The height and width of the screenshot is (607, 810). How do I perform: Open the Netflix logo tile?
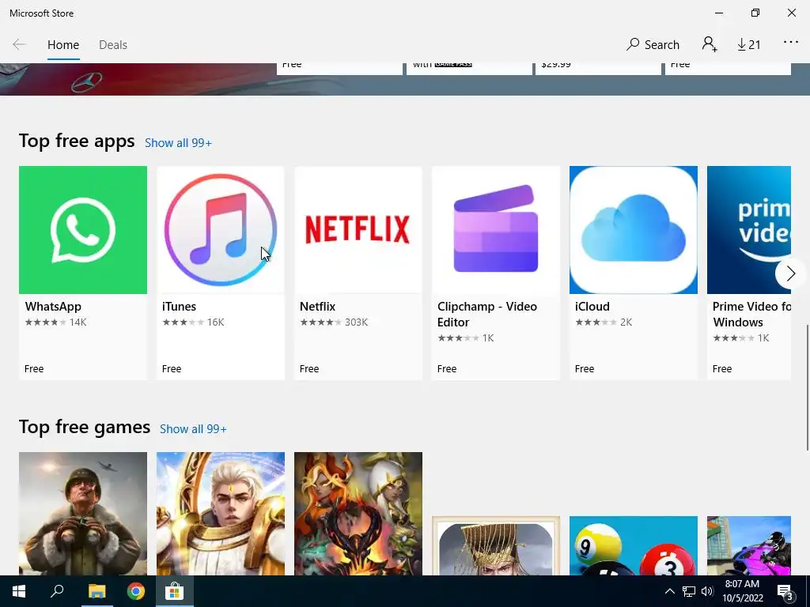pyautogui.click(x=358, y=230)
